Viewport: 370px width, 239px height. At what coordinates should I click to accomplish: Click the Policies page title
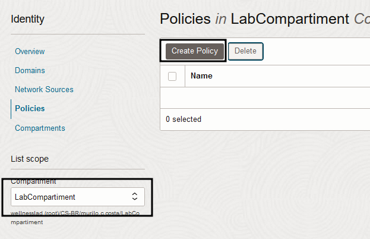(x=185, y=19)
